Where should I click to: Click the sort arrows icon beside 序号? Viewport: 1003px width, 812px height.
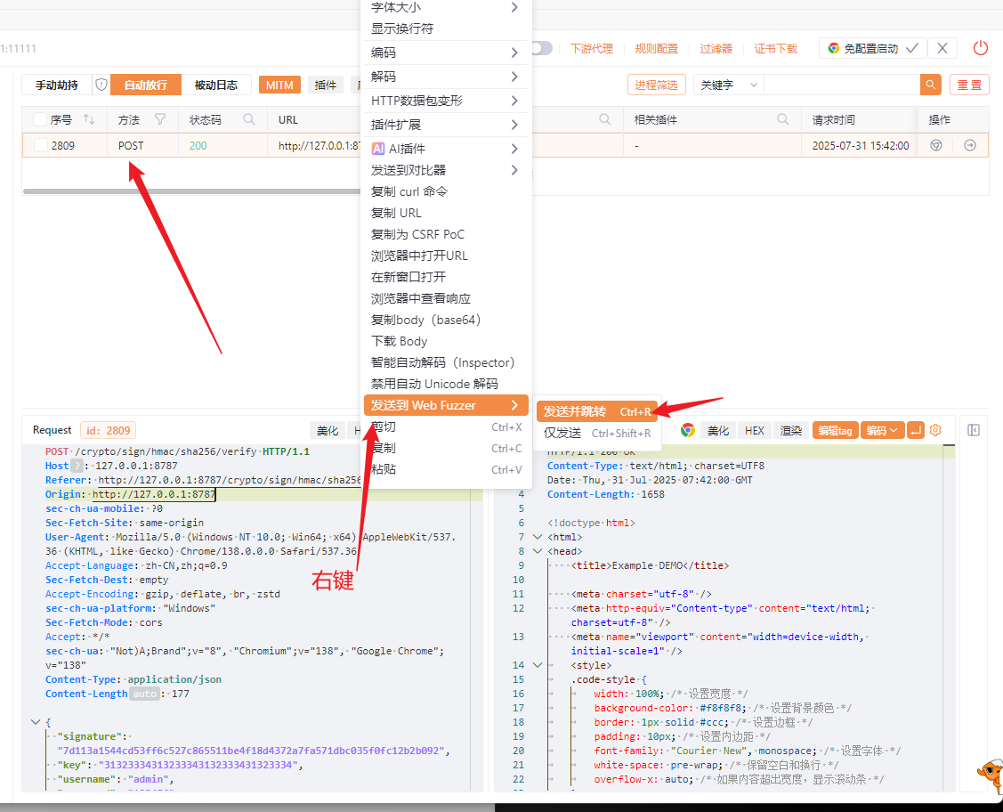(89, 119)
